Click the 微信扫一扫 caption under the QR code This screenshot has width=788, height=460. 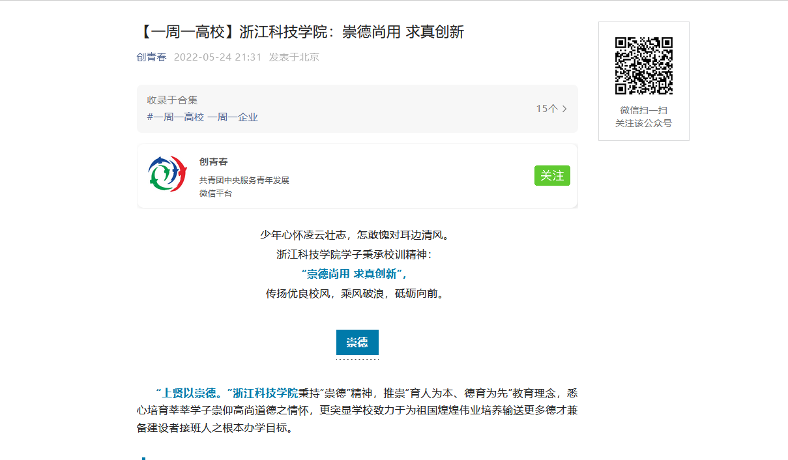(643, 110)
